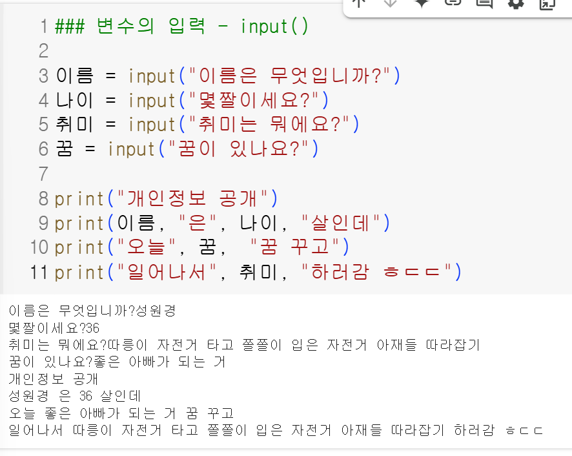
Task: Click the variable name '이름' on line 3
Action: (x=75, y=76)
